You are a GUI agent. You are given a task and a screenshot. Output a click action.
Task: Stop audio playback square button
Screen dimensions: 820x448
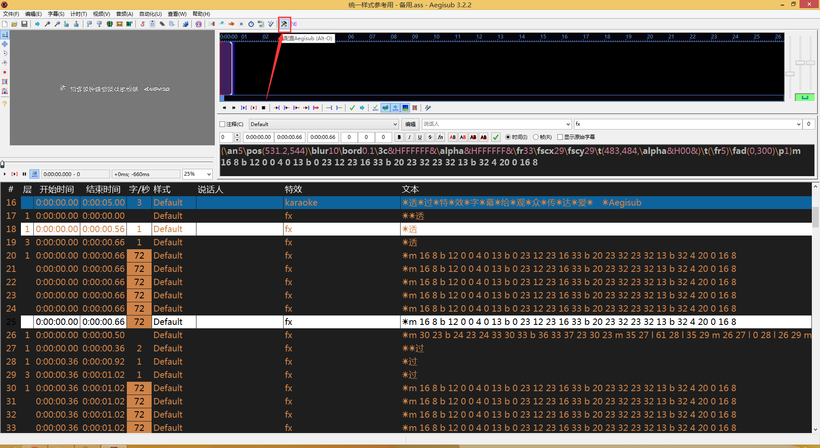click(x=264, y=108)
